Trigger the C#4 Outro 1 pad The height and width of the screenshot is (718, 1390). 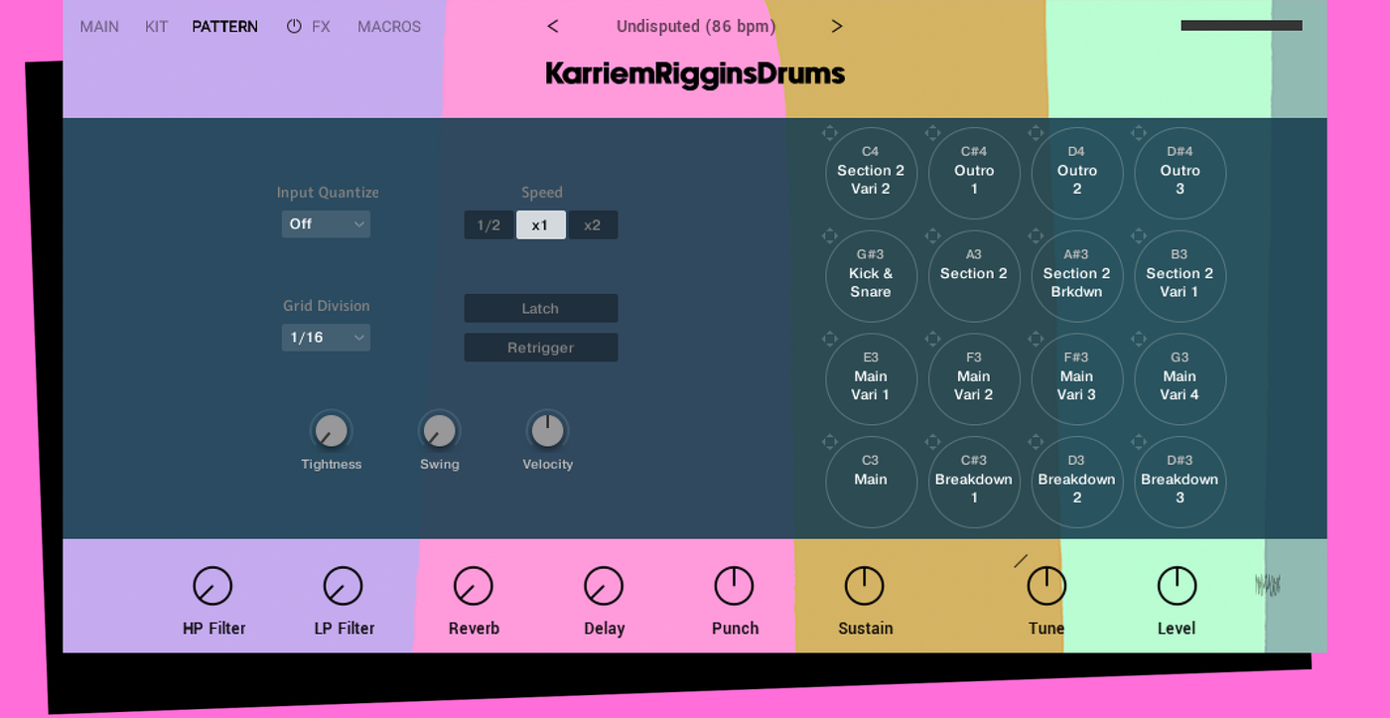click(x=974, y=174)
